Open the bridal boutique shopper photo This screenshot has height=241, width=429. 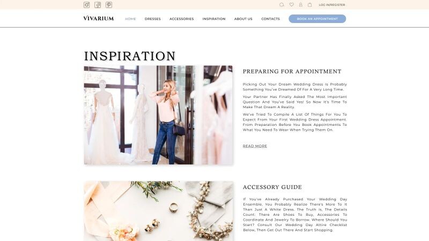(158, 115)
